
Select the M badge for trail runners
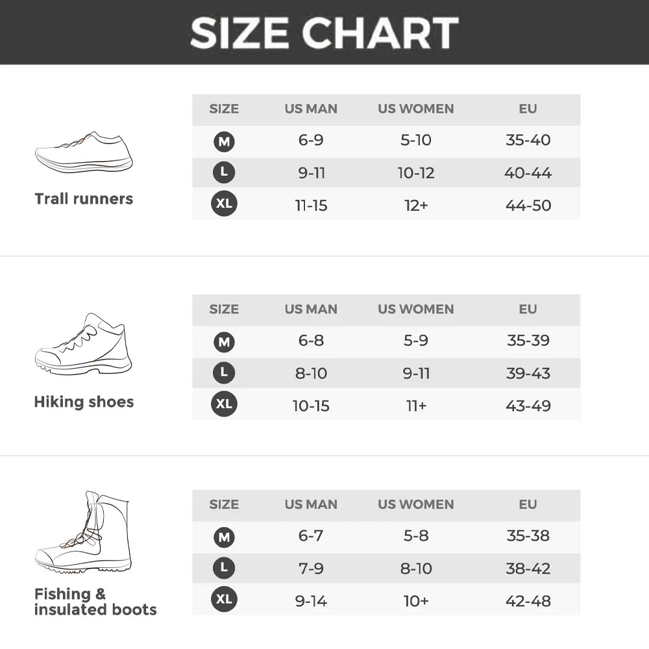tap(224, 141)
